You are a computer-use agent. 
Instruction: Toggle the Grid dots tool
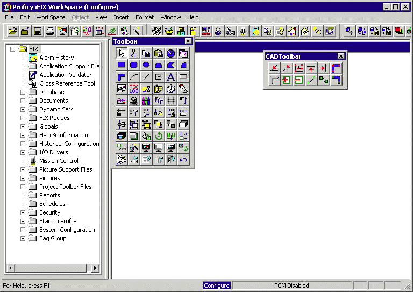tap(171, 101)
